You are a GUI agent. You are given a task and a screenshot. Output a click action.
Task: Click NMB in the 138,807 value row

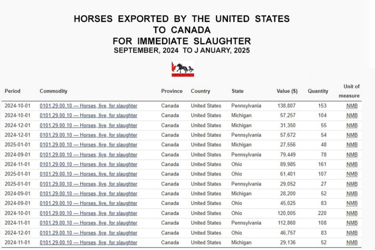(x=352, y=106)
